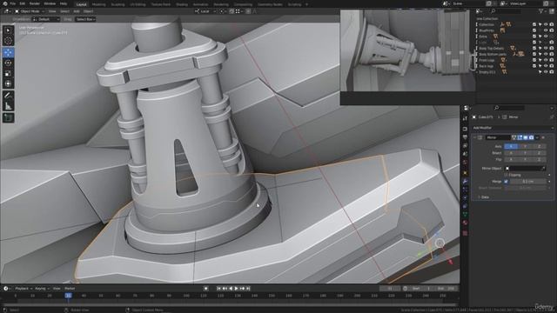
Task: Toggle Mirror Axis Y button
Action: pos(525,146)
